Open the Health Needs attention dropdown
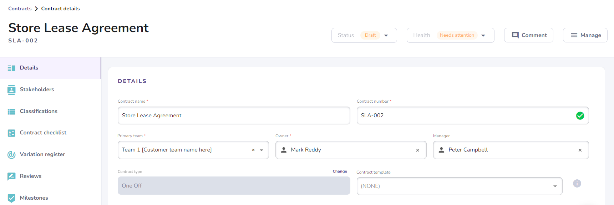614x205 pixels. [483, 35]
